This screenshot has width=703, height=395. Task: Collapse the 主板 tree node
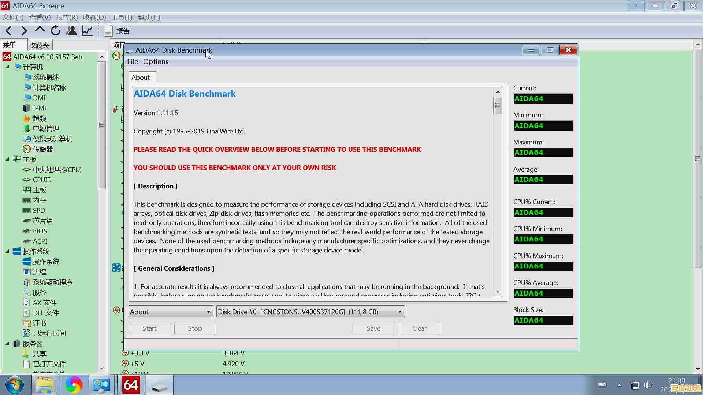pos(7,159)
